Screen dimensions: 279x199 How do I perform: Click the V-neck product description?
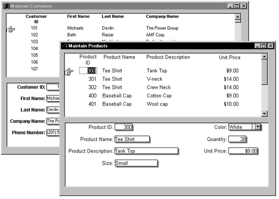coord(155,79)
